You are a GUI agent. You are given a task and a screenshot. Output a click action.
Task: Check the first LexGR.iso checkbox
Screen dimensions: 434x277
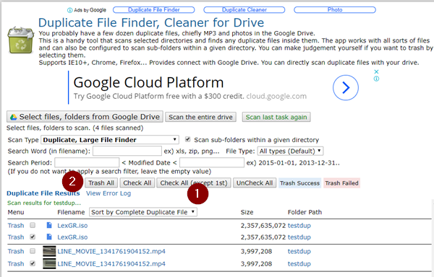[33, 225]
